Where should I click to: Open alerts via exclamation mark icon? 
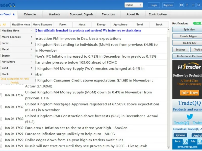[187, 5]
